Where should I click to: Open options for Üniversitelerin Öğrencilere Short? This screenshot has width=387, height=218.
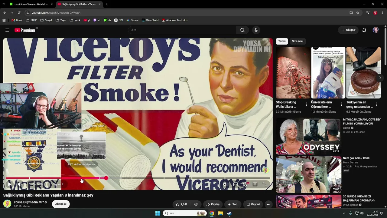point(341,104)
